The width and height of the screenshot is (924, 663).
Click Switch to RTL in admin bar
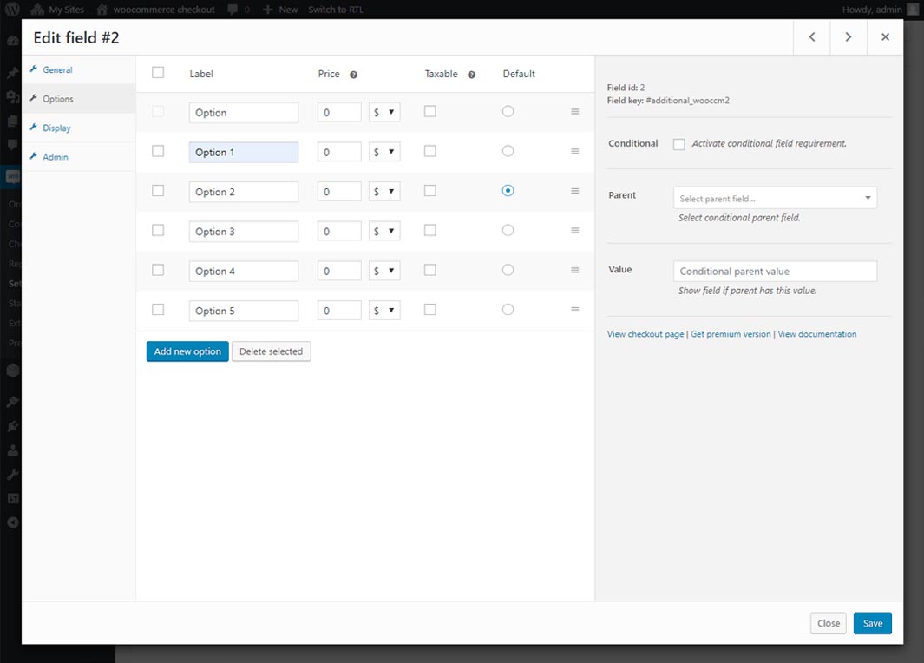(336, 10)
